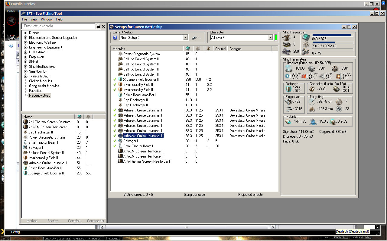
Task: Open the File menu in EFT
Action: (x=24, y=19)
